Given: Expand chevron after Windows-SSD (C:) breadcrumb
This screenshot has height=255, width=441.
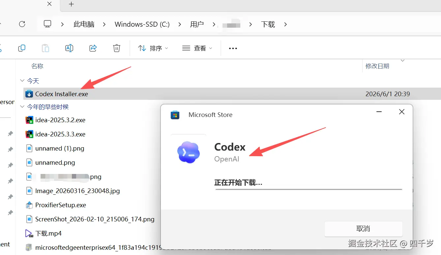Looking at the screenshot, I should point(180,24).
